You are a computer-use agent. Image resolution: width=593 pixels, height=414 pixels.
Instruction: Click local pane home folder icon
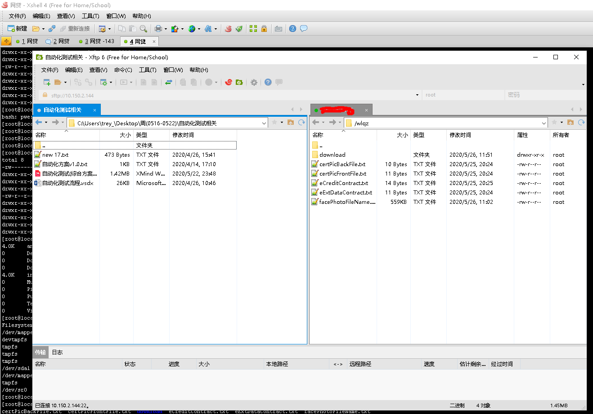(x=291, y=122)
